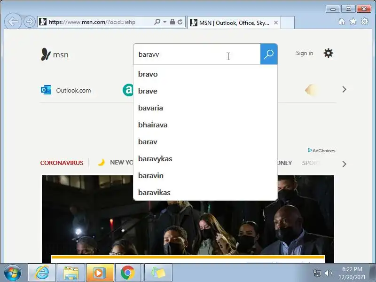Choose the 'baravikas' suggestion

click(205, 193)
